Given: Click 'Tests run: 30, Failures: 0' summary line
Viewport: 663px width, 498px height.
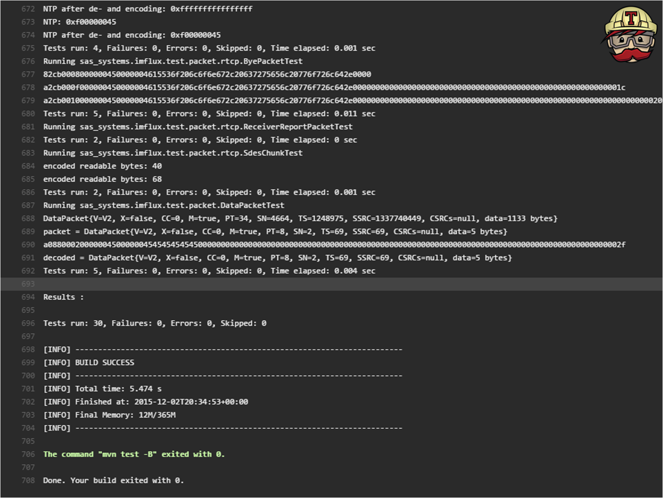Looking at the screenshot, I should point(154,323).
